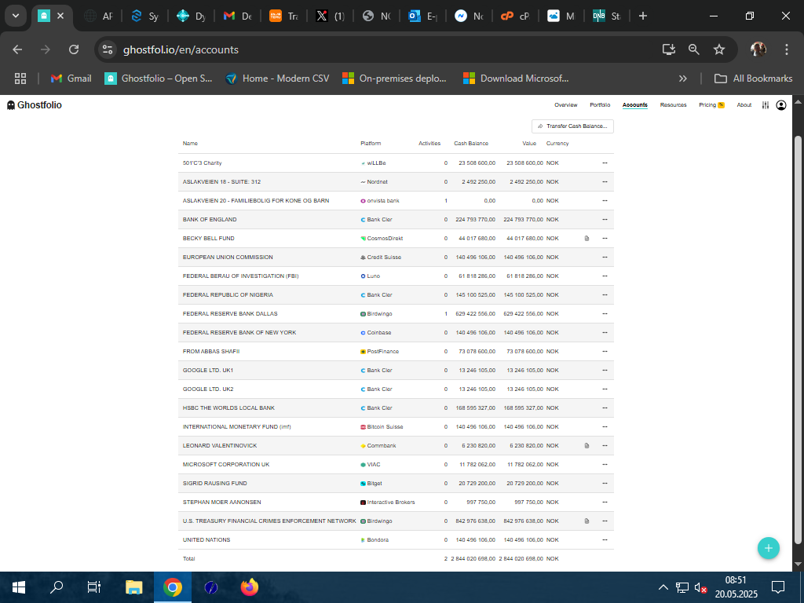Screen dimensions: 804x603
Task: Click the muted volume icon in system tray
Action: 700,587
